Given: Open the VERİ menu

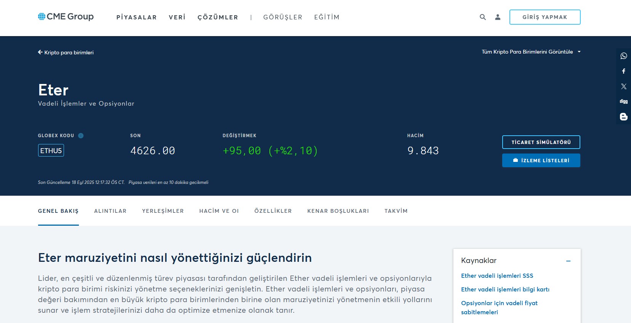Looking at the screenshot, I should tap(177, 17).
